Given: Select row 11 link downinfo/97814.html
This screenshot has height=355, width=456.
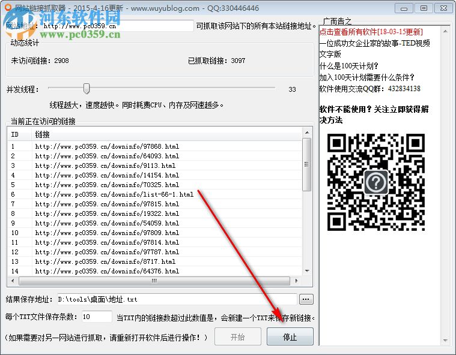Looking at the screenshot, I should (155, 242).
